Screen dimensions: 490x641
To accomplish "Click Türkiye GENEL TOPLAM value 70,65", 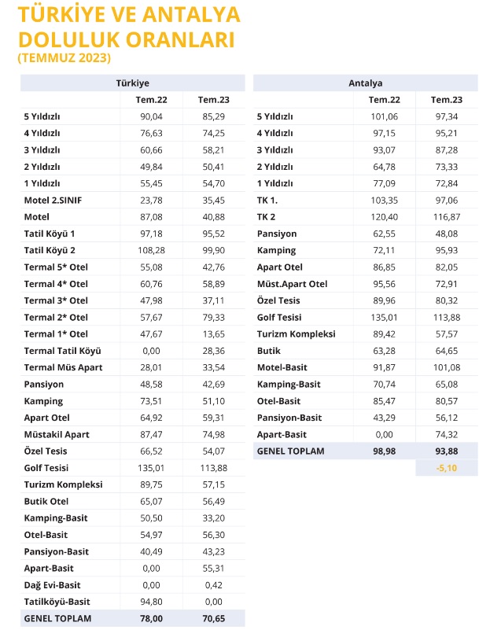I will (x=214, y=618).
